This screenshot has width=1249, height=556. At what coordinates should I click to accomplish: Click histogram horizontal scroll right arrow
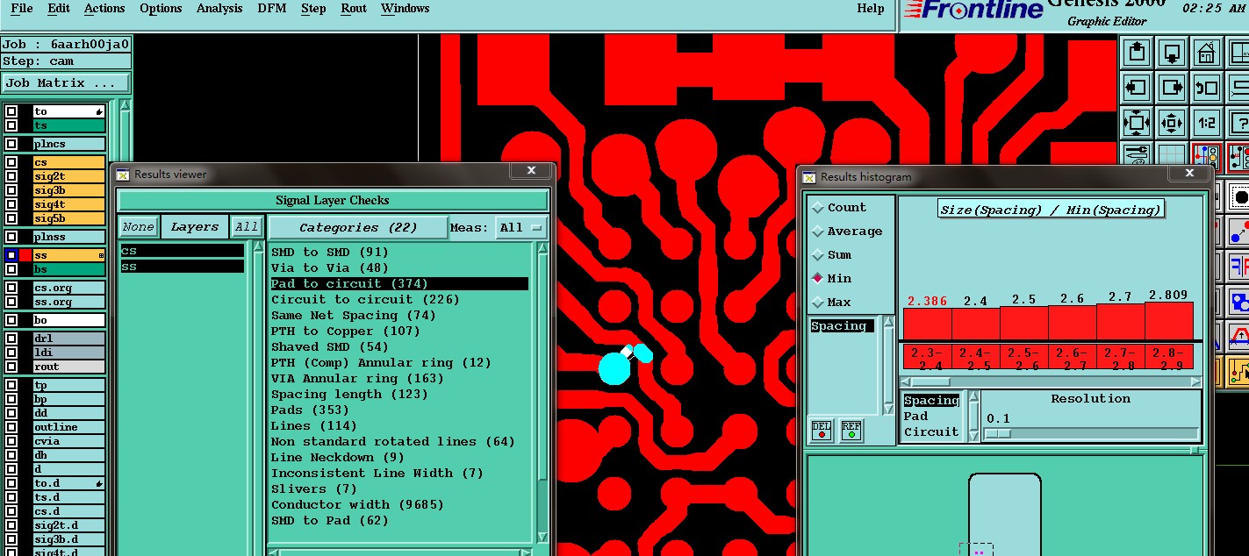click(x=1195, y=381)
